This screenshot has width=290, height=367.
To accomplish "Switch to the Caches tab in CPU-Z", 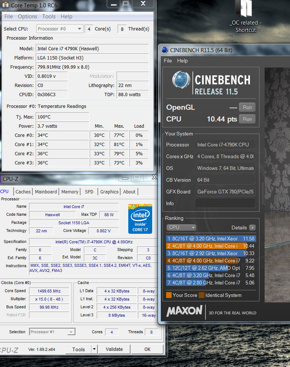I will click(x=23, y=192).
